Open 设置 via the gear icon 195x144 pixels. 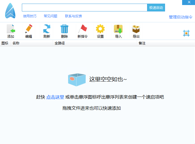[100, 29]
